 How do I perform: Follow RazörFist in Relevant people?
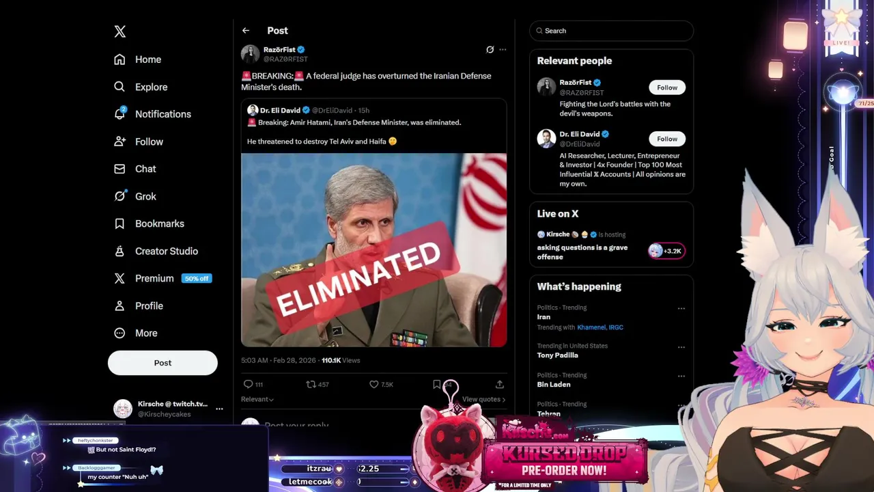667,87
